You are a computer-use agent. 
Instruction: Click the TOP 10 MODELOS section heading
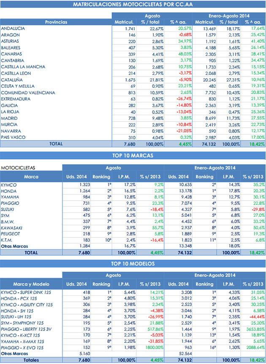point(133,264)
